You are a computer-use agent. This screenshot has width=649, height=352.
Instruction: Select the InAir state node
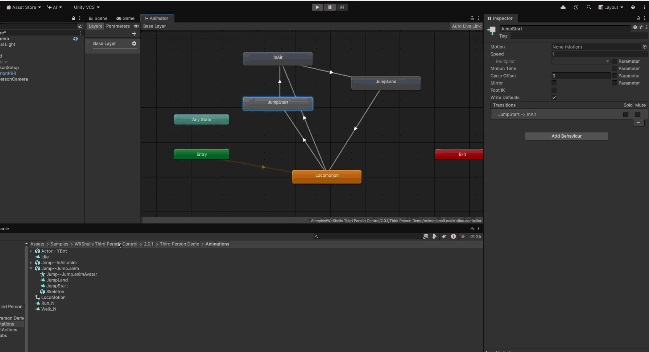point(278,58)
